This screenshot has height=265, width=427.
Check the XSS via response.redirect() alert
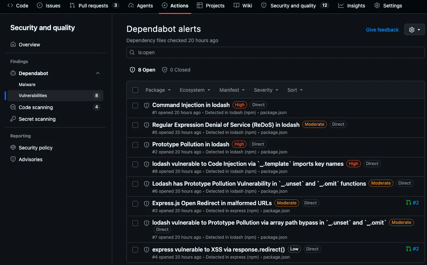pyautogui.click(x=135, y=250)
